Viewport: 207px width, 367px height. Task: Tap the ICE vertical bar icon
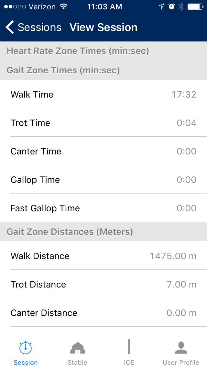(129, 347)
